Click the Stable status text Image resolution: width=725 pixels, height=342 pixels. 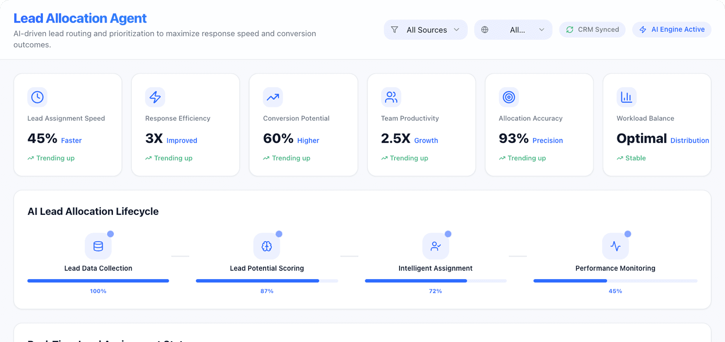[635, 158]
